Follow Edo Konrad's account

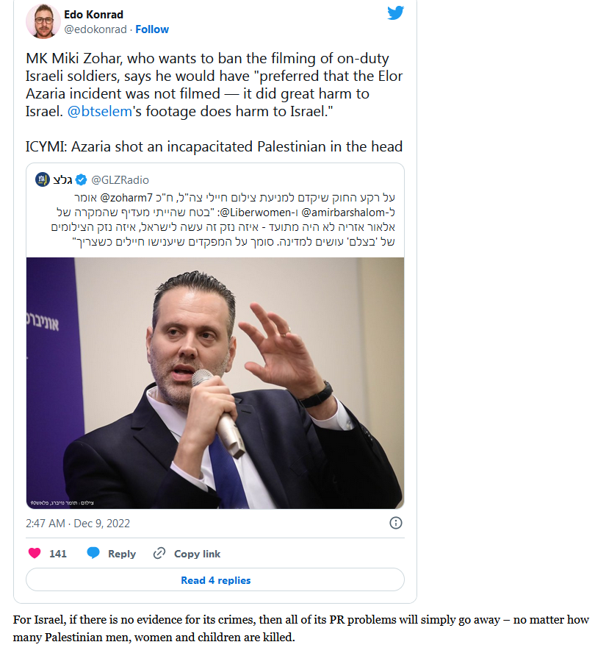coord(152,29)
